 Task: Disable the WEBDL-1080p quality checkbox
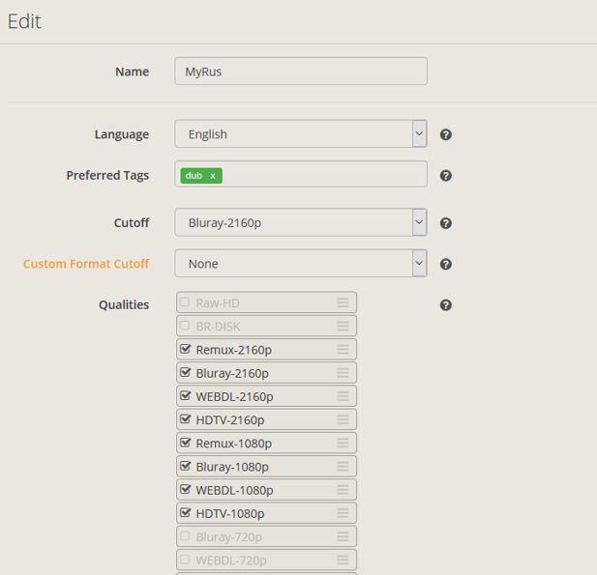point(186,489)
